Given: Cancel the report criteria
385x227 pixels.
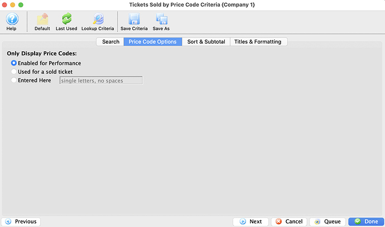Looking at the screenshot, I should pos(289,221).
